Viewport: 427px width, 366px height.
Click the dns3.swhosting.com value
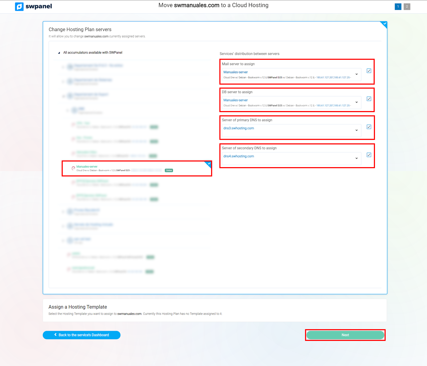pyautogui.click(x=239, y=128)
